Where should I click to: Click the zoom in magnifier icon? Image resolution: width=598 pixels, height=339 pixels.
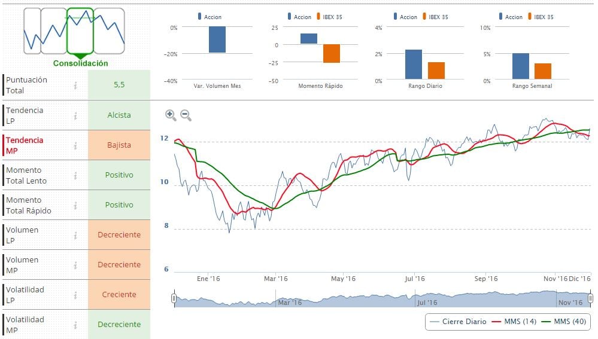tap(171, 115)
